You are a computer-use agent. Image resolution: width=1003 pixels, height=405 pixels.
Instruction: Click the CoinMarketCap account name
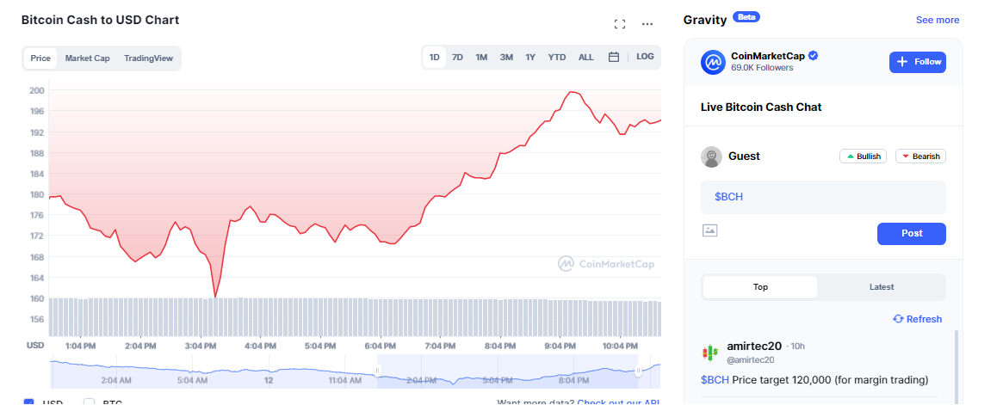[768, 56]
